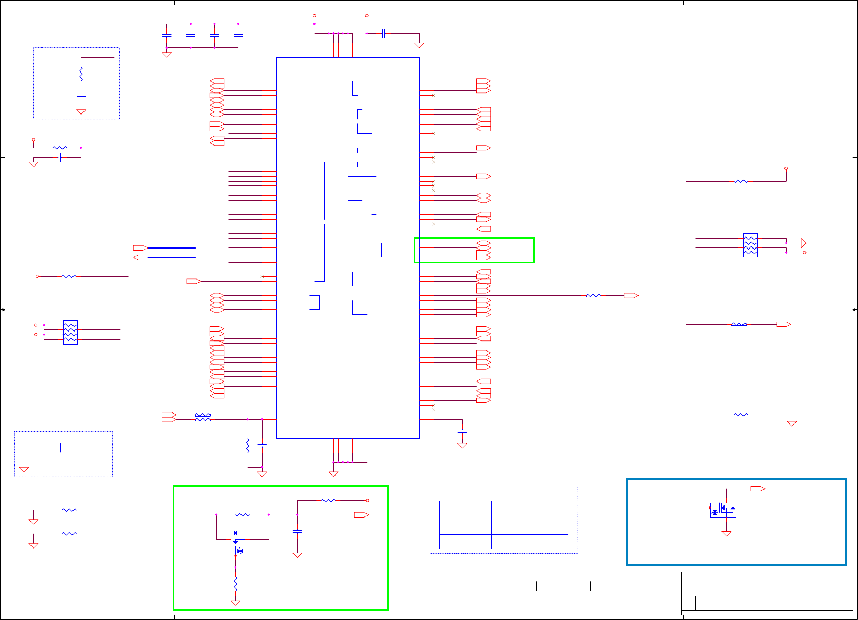
Task: Select the four-resistor array pack at far right
Action: (750, 245)
